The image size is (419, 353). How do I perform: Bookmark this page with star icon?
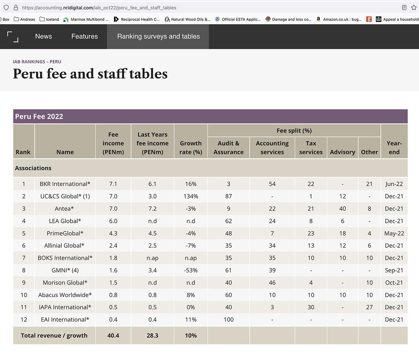414,8
